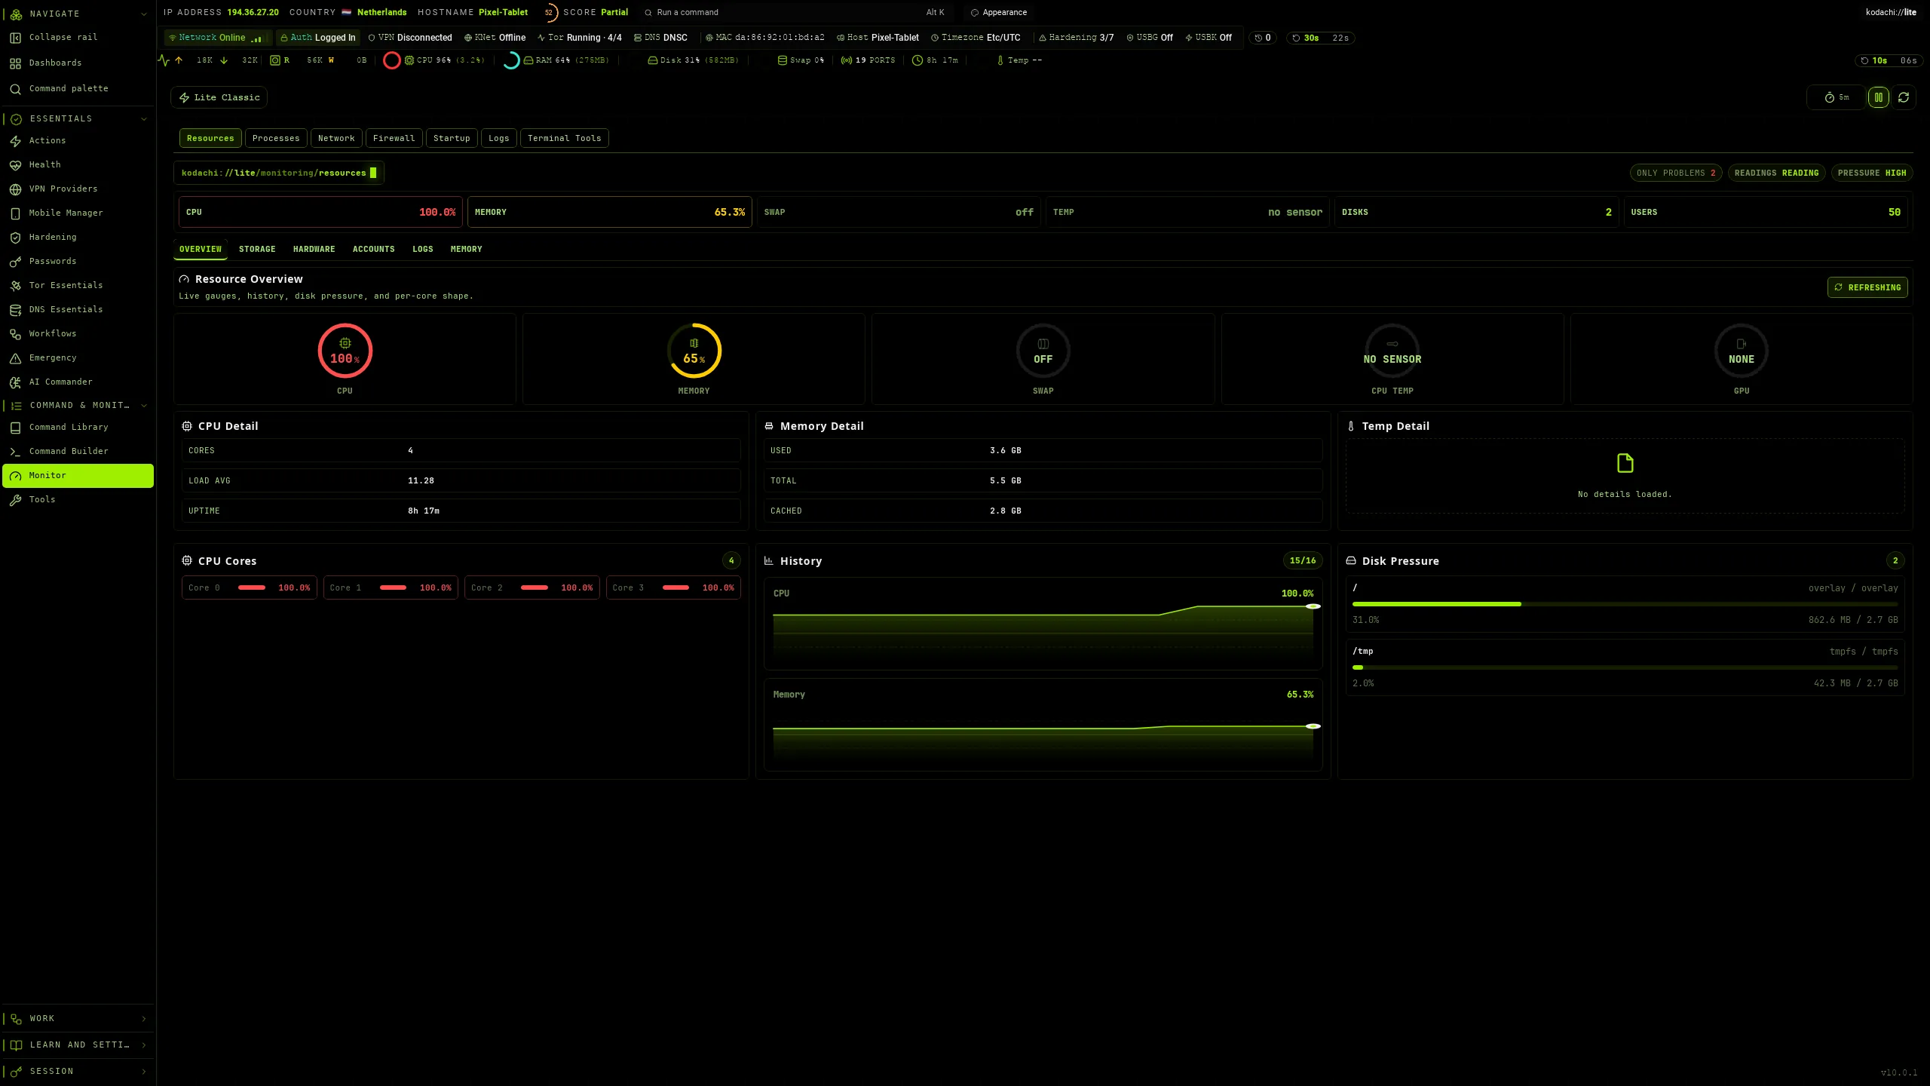Click the Swap OFF gauge
The height and width of the screenshot is (1086, 1930).
(x=1043, y=351)
